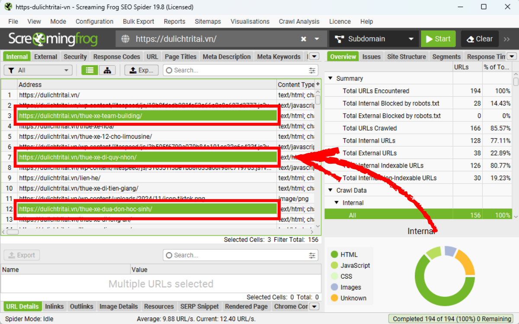Image resolution: width=519 pixels, height=324 pixels.
Task: Open the Subdomain mode dropdown
Action: coord(373,39)
